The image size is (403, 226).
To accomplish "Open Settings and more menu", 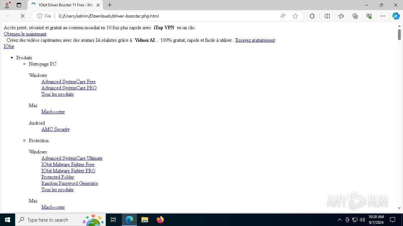I will pos(383,16).
